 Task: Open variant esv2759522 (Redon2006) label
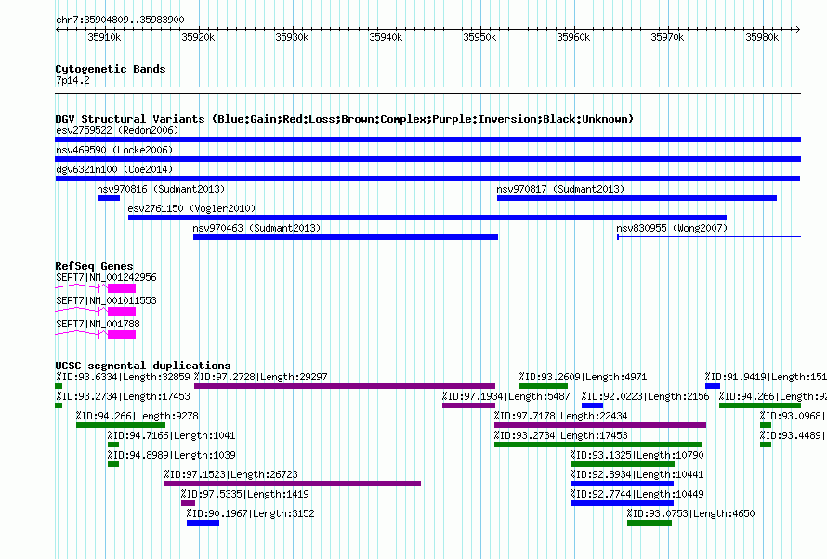coord(117,130)
